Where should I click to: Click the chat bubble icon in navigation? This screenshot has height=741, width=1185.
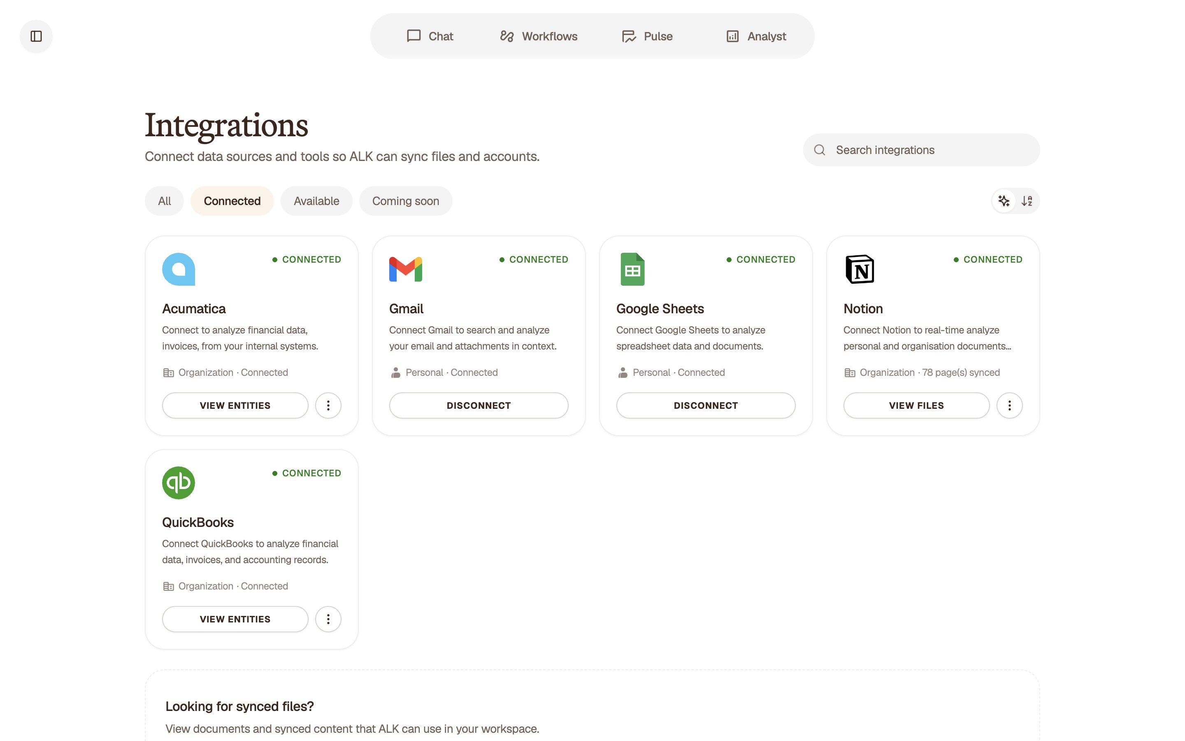pyautogui.click(x=414, y=36)
